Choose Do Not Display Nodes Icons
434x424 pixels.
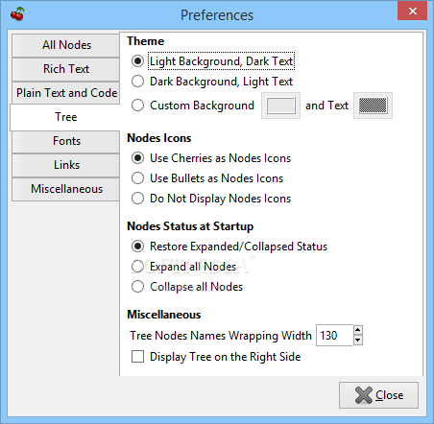pos(138,199)
